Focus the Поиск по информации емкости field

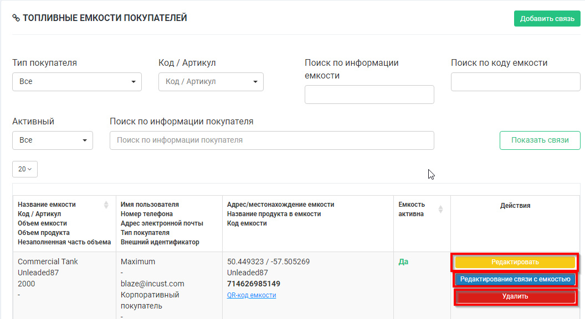pos(369,95)
